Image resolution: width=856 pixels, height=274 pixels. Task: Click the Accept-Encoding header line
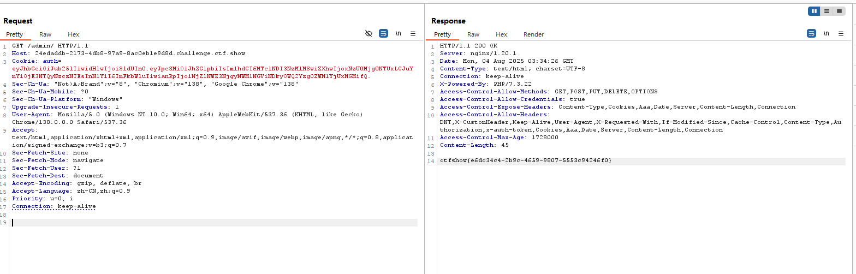tap(76, 183)
